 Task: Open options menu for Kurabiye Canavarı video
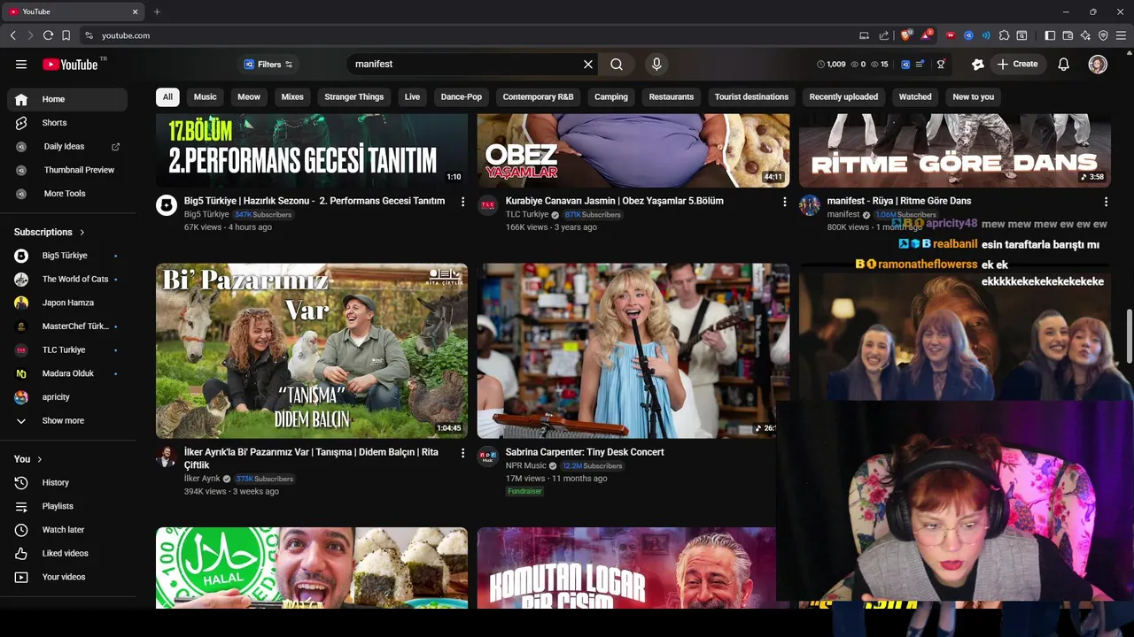pyautogui.click(x=784, y=202)
